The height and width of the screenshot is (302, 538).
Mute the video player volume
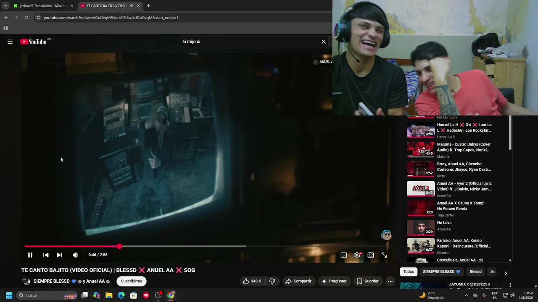pyautogui.click(x=75, y=255)
